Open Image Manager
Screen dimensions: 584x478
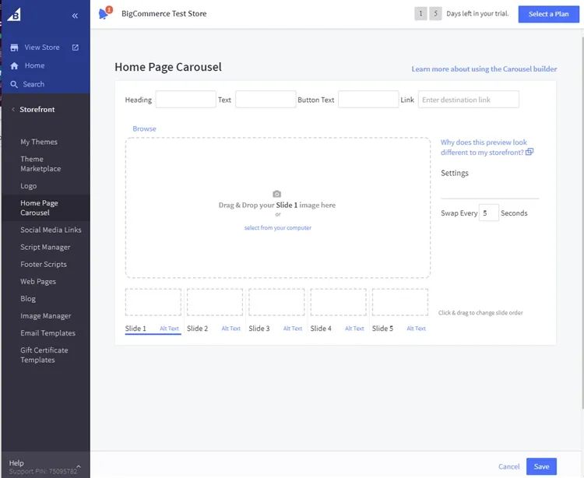(45, 316)
